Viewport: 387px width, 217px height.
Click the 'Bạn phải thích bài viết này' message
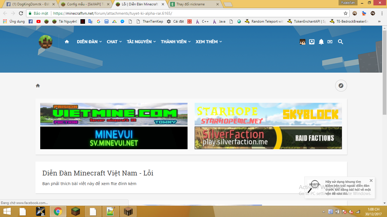pos(89,184)
